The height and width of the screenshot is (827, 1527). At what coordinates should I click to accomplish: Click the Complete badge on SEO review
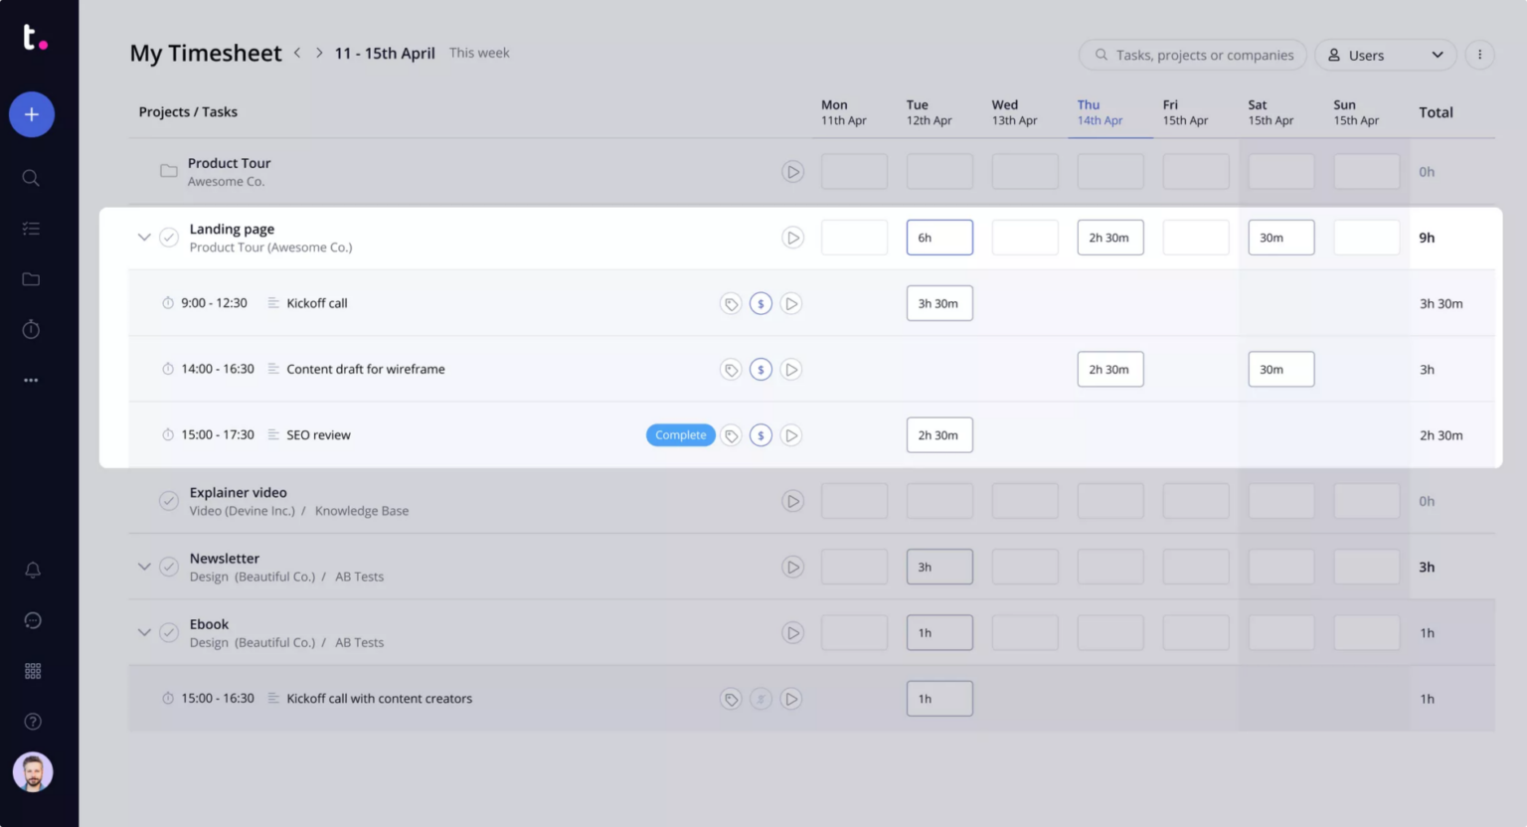click(680, 434)
